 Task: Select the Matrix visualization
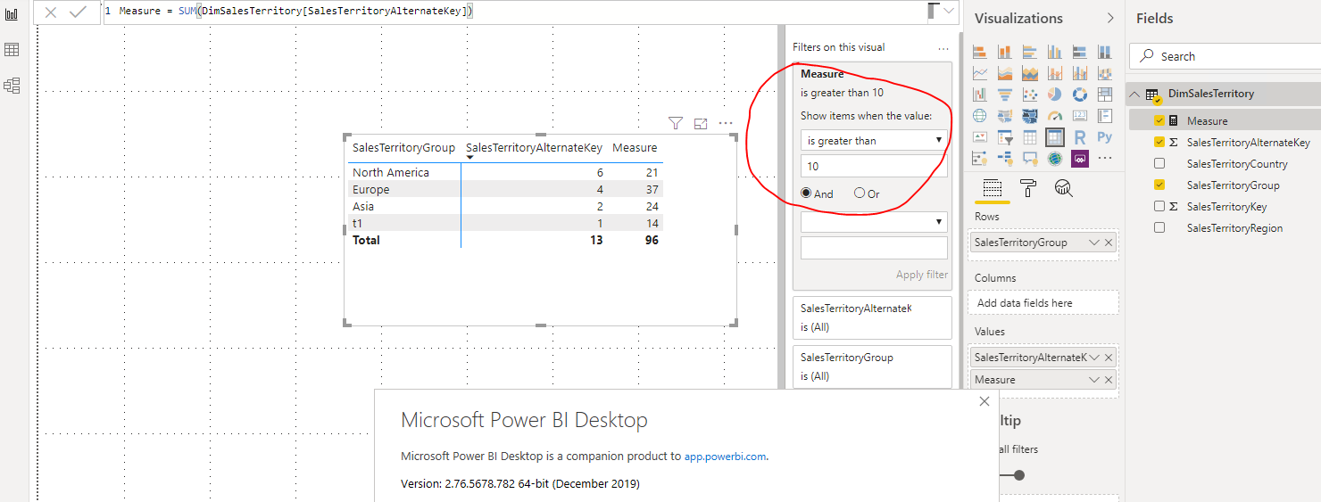(1055, 137)
